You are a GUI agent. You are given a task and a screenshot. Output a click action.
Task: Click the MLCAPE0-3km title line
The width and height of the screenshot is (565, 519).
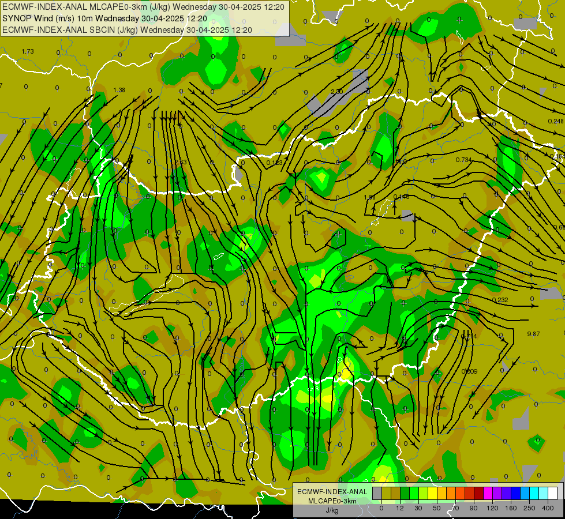pyautogui.click(x=143, y=7)
